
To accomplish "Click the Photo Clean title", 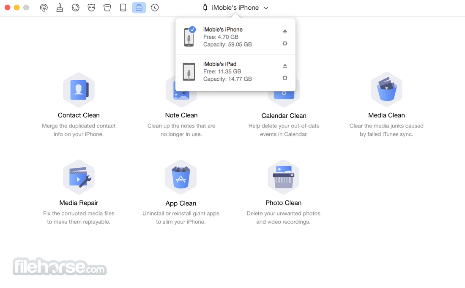I will point(284,203).
